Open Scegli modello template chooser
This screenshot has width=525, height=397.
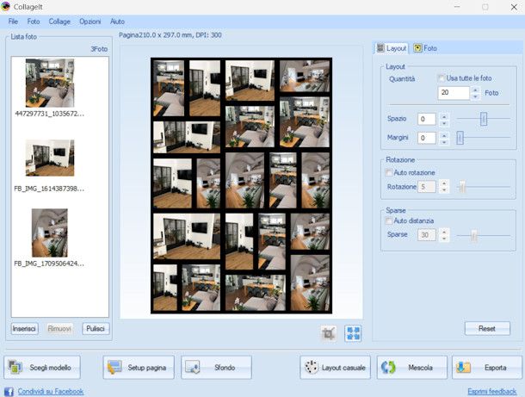click(43, 368)
